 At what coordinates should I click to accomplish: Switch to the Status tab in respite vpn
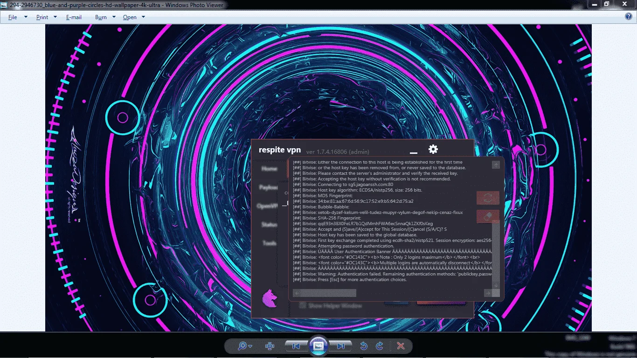point(269,225)
